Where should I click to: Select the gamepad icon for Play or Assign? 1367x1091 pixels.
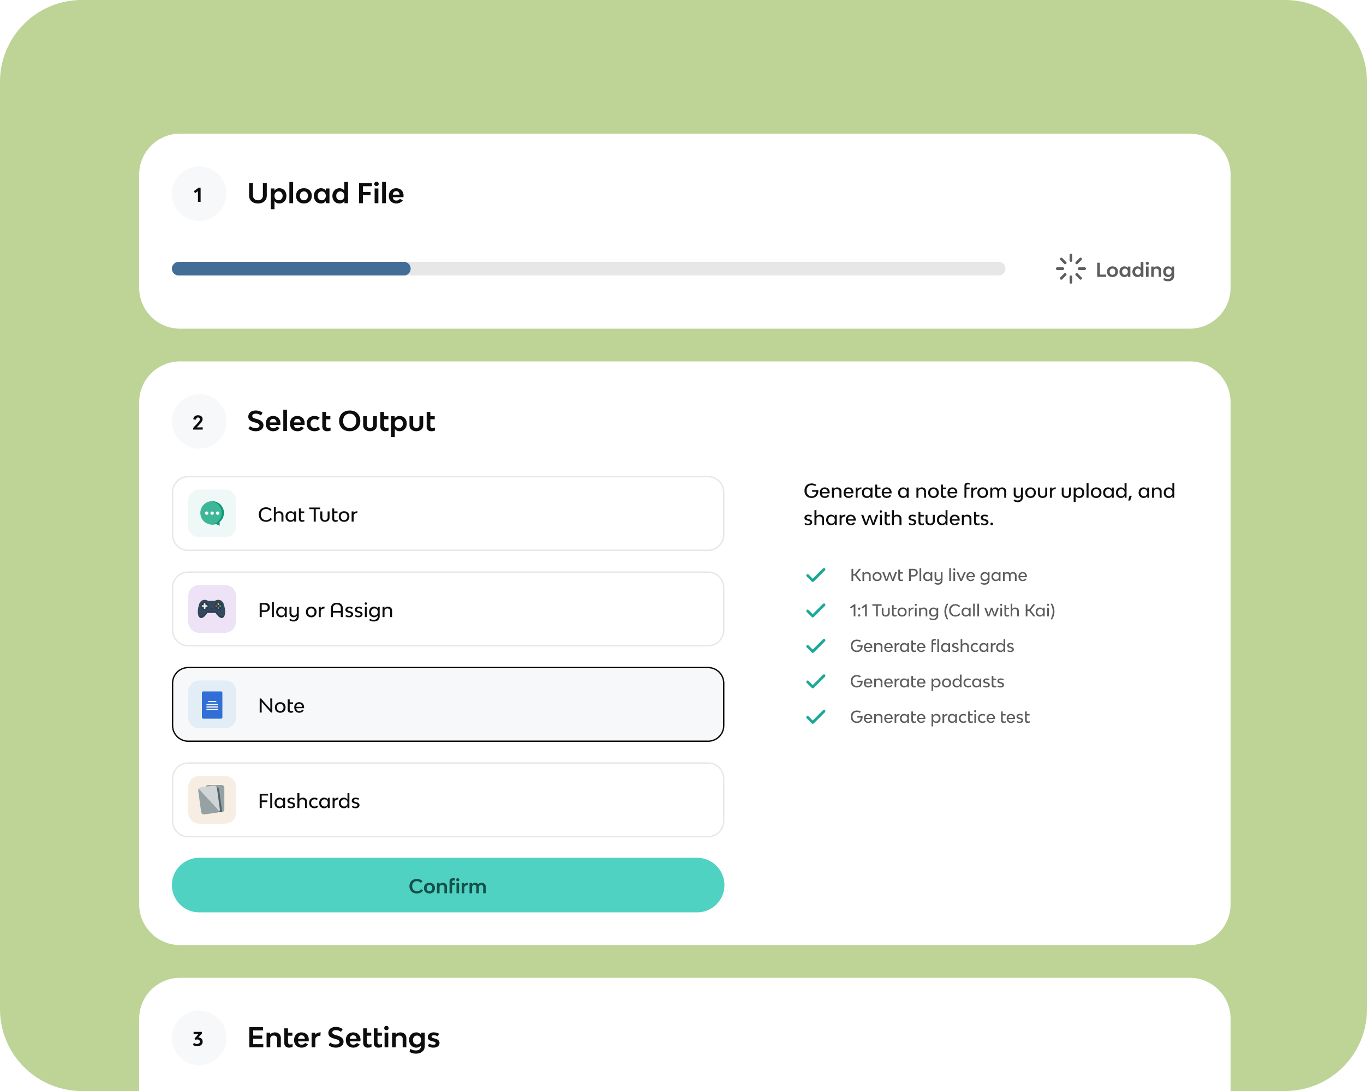pos(212,609)
